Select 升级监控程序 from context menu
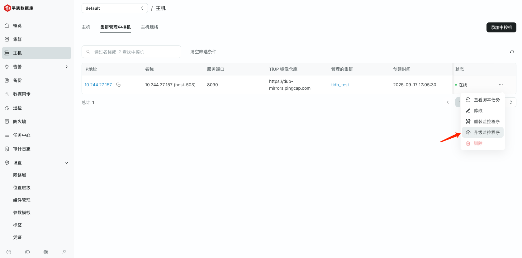 click(x=482, y=132)
